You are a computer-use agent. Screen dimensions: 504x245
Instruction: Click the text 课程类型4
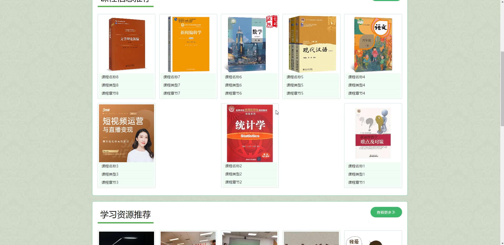(357, 85)
